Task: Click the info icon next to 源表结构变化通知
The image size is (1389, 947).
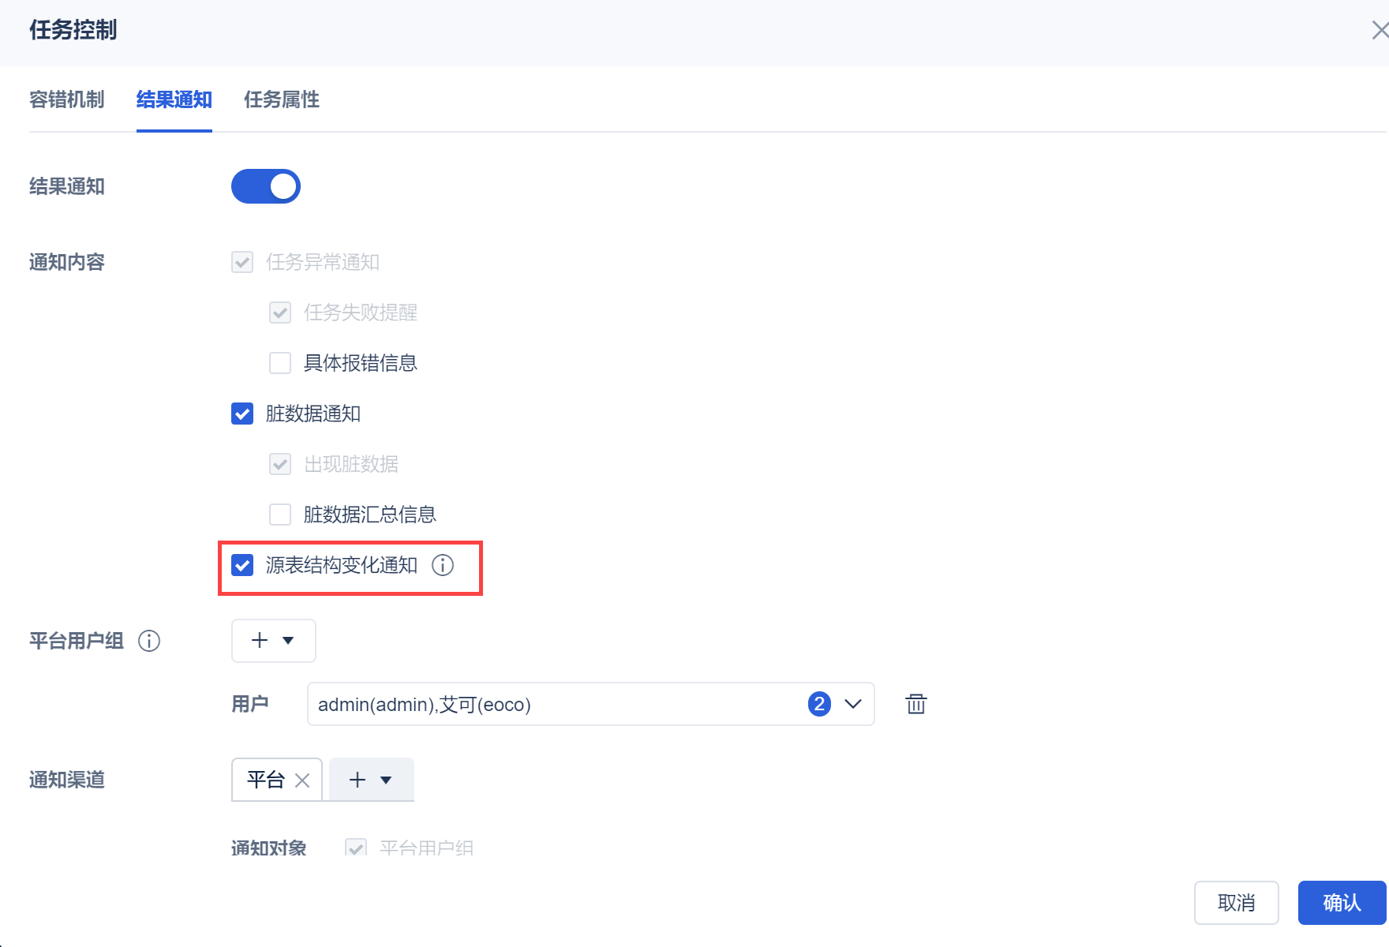Action: pyautogui.click(x=443, y=565)
